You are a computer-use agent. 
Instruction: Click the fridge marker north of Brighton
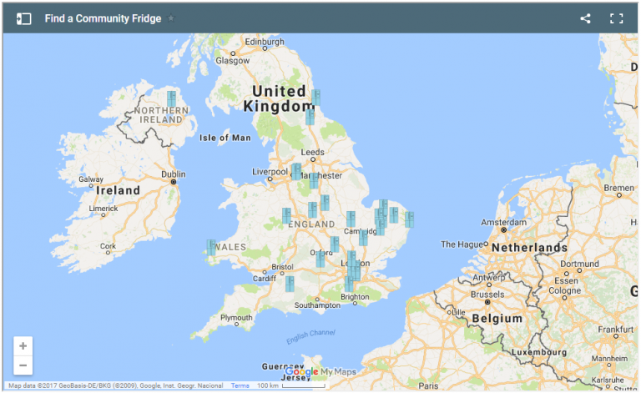pyautogui.click(x=349, y=284)
